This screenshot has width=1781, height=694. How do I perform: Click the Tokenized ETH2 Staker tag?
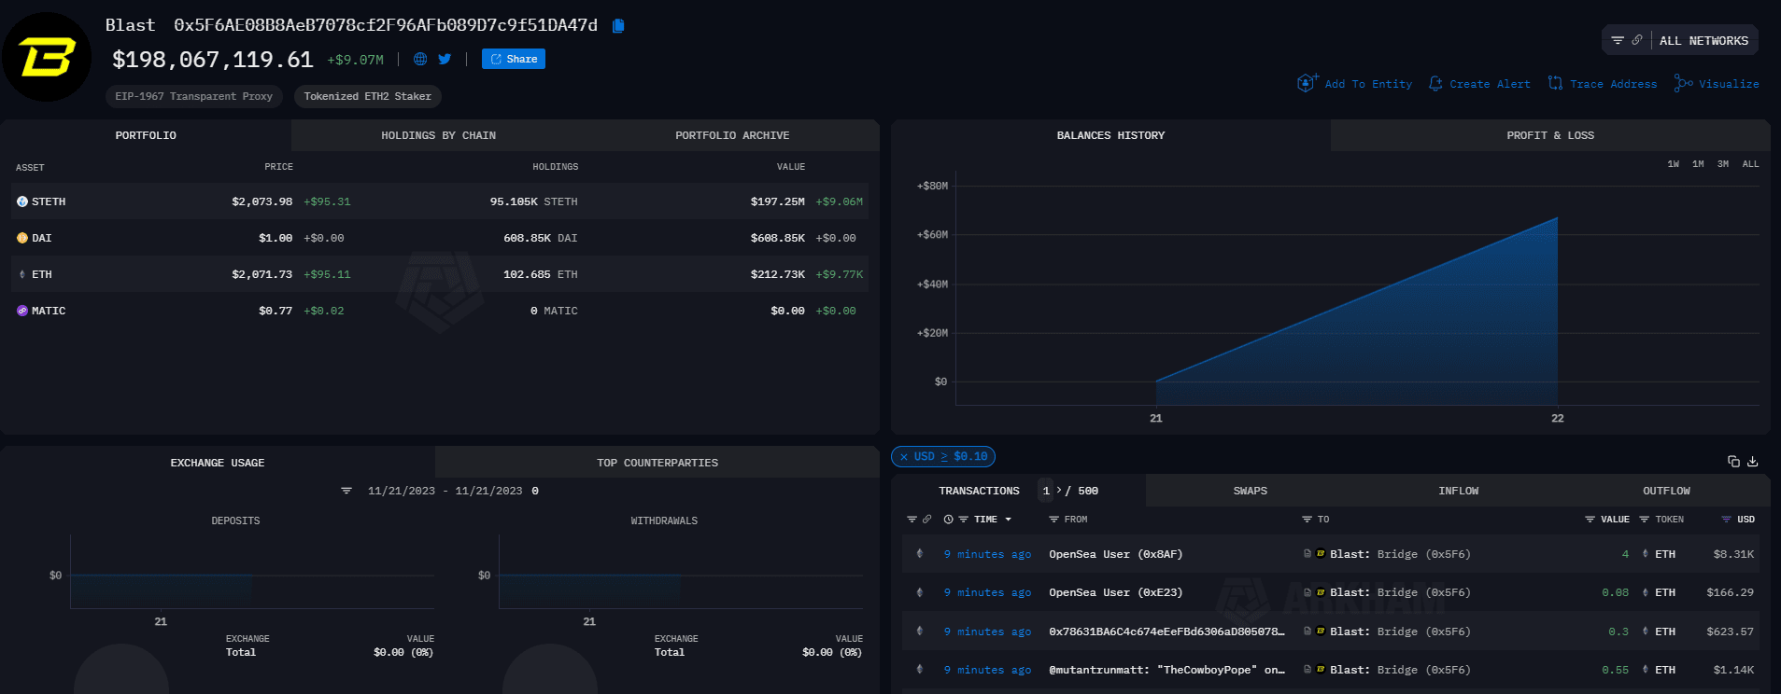tap(368, 96)
